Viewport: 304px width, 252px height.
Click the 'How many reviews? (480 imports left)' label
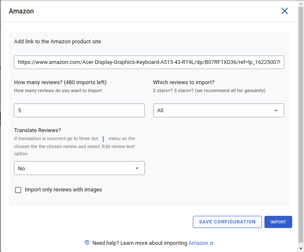click(60, 82)
